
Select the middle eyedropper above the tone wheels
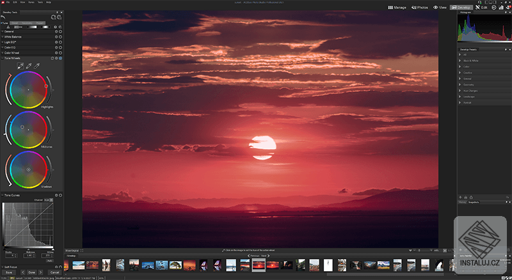tap(29, 66)
